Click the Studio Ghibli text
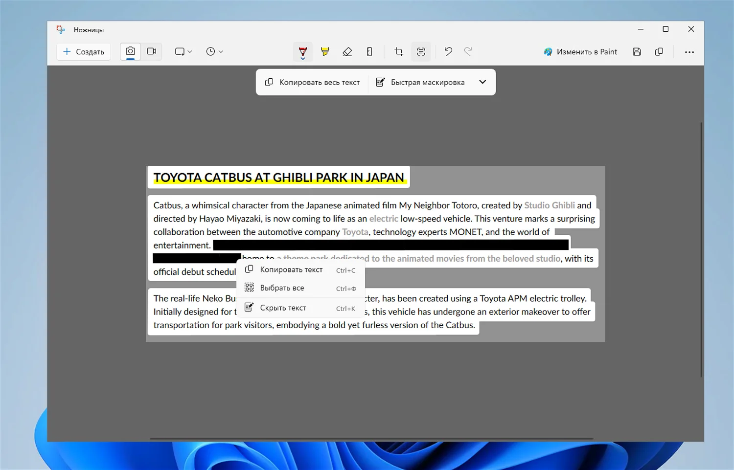Image resolution: width=734 pixels, height=470 pixels. [x=550, y=205]
